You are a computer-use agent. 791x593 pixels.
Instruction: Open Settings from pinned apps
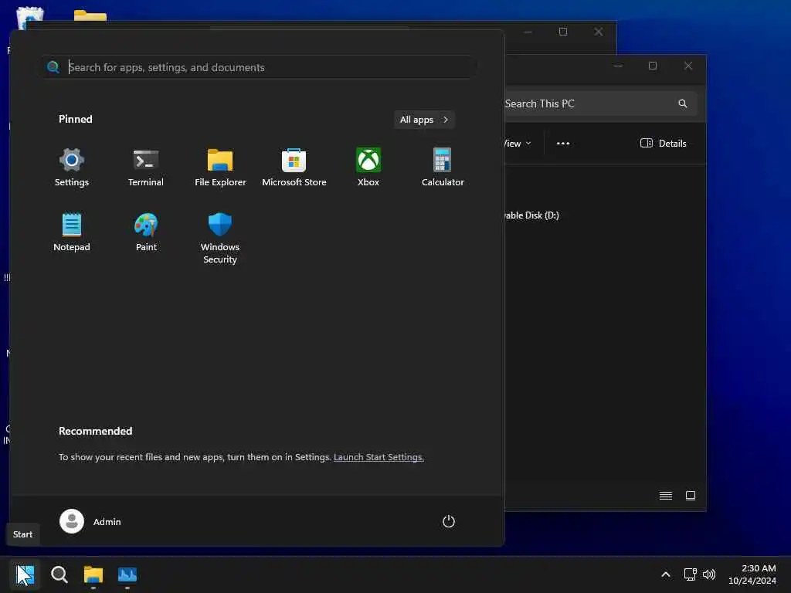[x=72, y=167]
